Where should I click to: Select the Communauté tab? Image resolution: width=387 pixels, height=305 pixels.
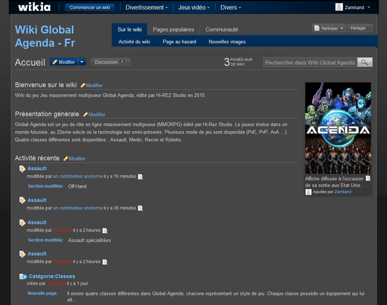[222, 29]
